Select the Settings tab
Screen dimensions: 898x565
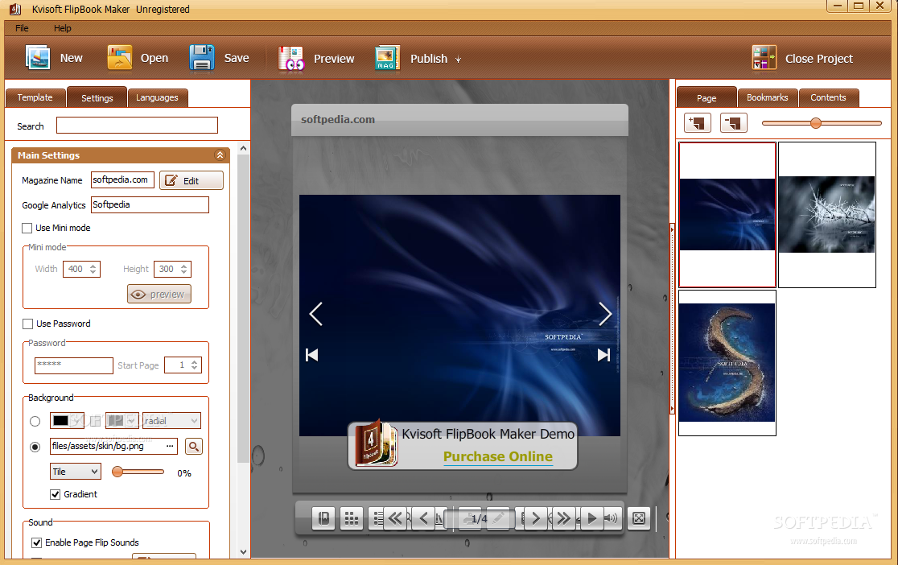tap(97, 97)
